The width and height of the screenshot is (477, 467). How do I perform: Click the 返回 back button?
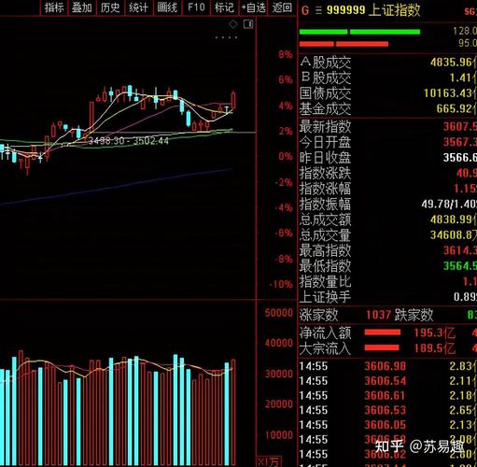point(282,7)
